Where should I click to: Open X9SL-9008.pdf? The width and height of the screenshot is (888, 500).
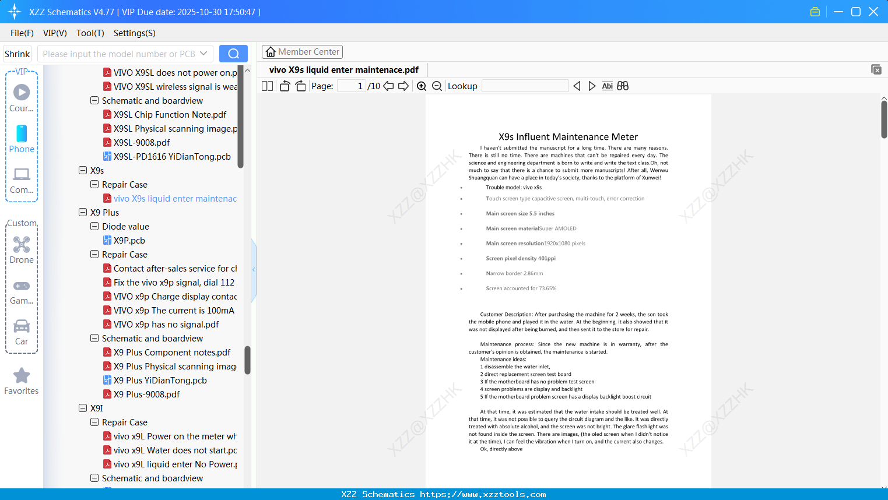tap(136, 143)
